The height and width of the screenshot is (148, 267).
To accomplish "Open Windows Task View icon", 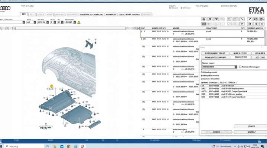I will pyautogui.click(x=48, y=146).
